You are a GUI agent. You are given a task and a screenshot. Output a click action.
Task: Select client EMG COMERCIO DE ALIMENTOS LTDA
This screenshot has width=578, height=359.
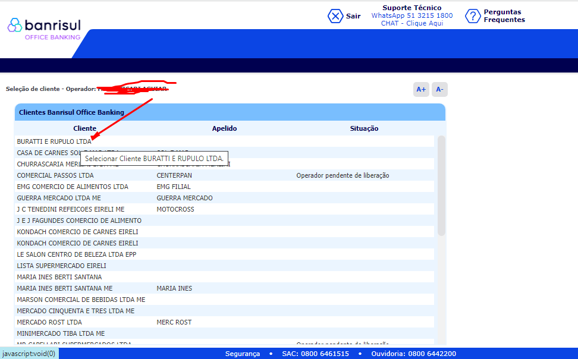pyautogui.click(x=73, y=187)
